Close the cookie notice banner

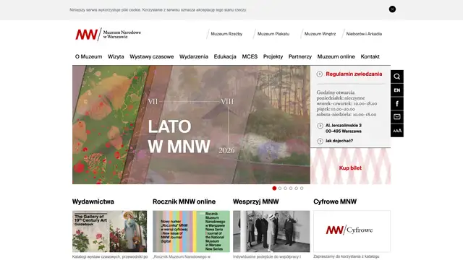point(392,9)
